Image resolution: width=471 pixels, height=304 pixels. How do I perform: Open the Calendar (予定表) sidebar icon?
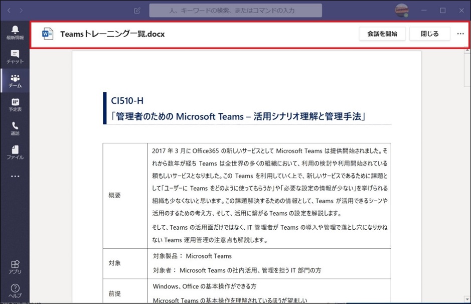[x=15, y=104]
